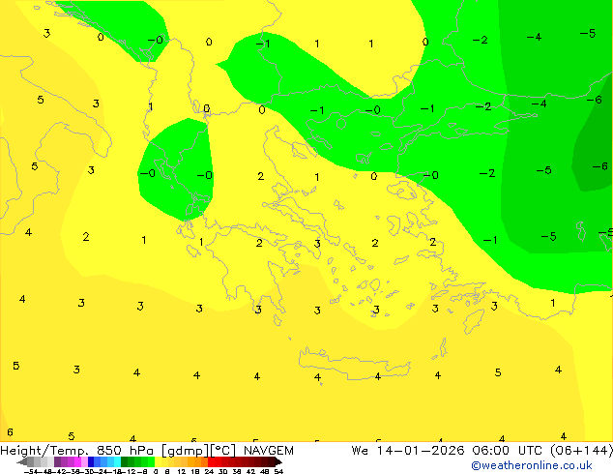Click the '0' label under the color scale
The width and height of the screenshot is (613, 474).
(156, 471)
